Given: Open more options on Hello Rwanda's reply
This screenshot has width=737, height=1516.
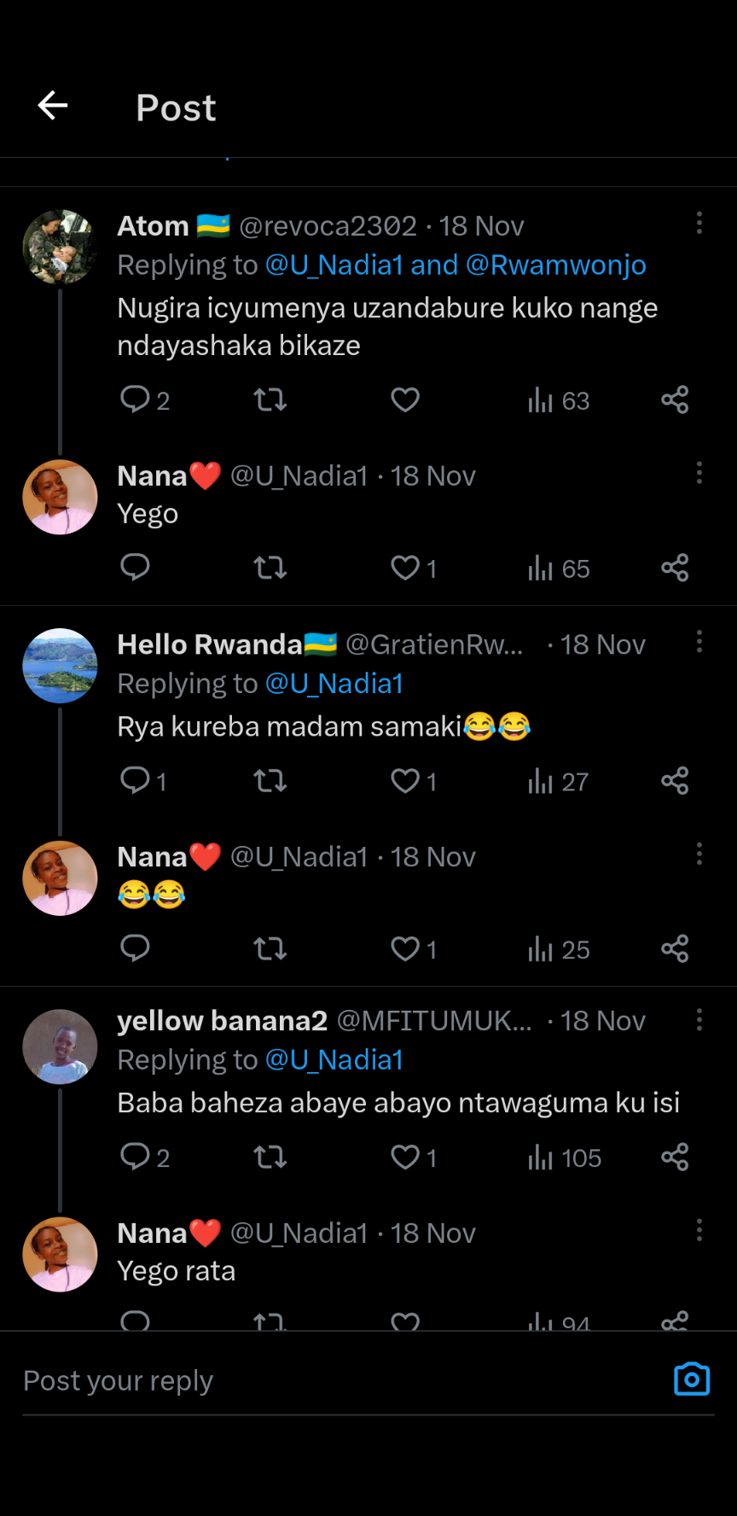Looking at the screenshot, I should click(x=699, y=642).
